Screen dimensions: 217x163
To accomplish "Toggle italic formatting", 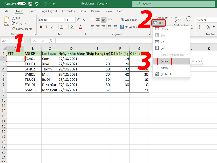I will coord(47,27).
